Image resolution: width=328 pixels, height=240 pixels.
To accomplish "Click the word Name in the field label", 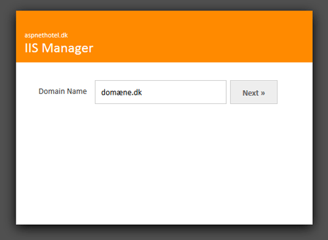I will coord(77,91).
